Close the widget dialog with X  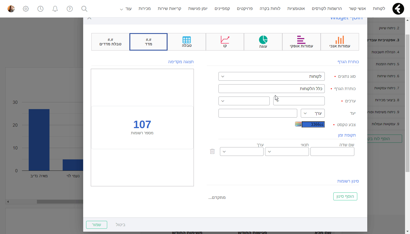[89, 18]
